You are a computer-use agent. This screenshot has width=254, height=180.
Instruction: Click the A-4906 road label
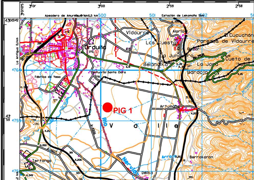click(94, 130)
